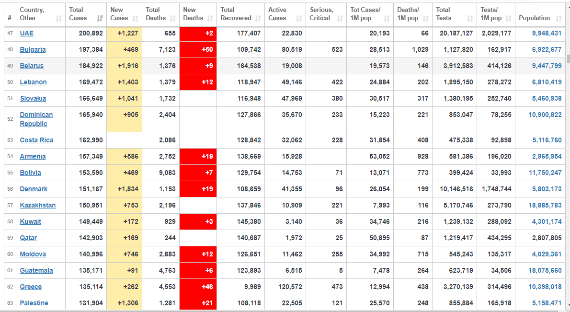The image size is (570, 312).
Task: Click the Greece country link
Action: (x=31, y=287)
